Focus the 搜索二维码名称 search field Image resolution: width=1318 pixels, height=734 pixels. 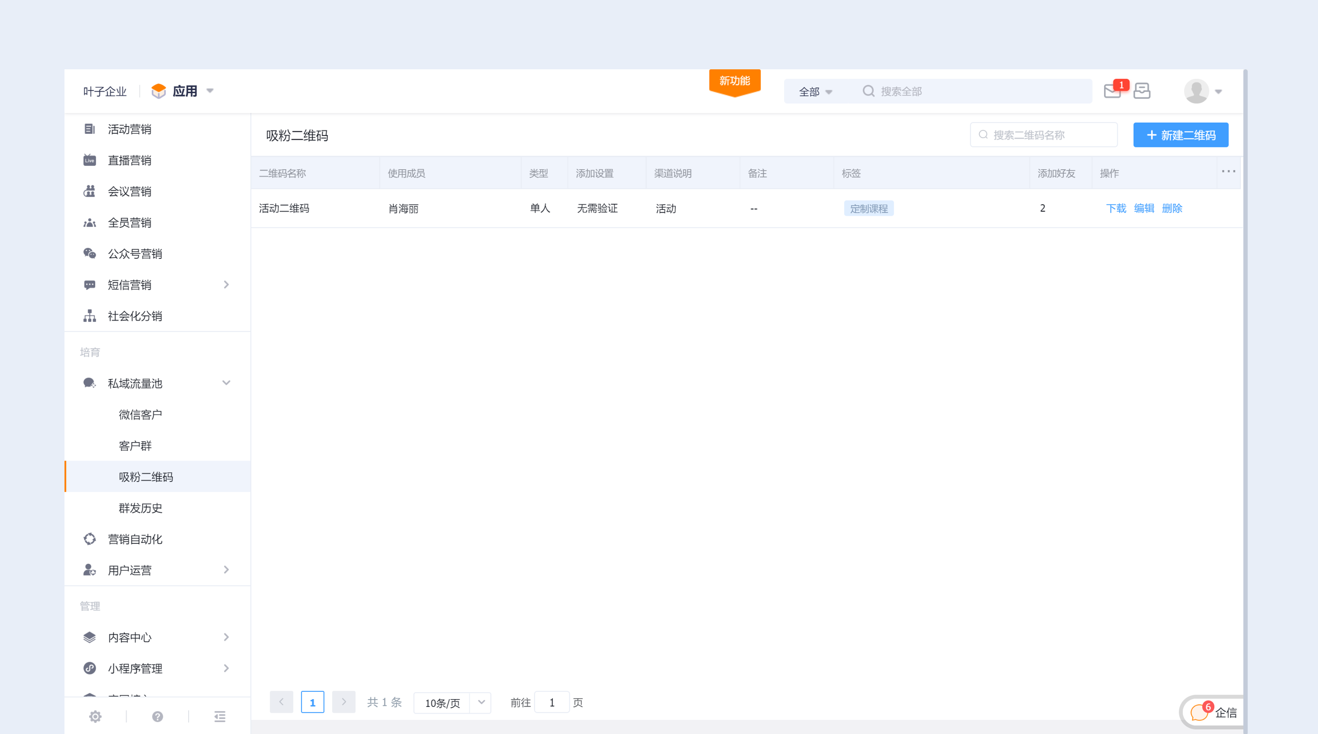(x=1044, y=135)
